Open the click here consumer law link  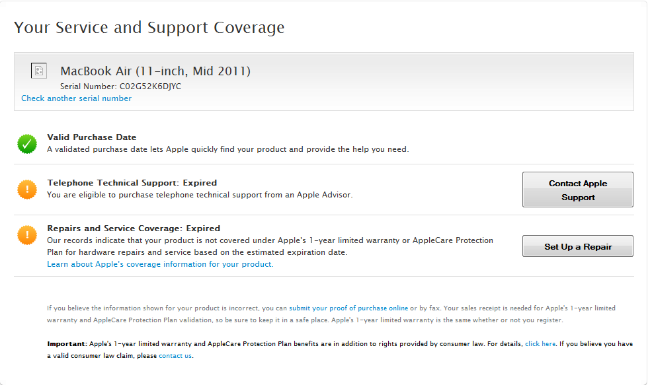(x=540, y=344)
